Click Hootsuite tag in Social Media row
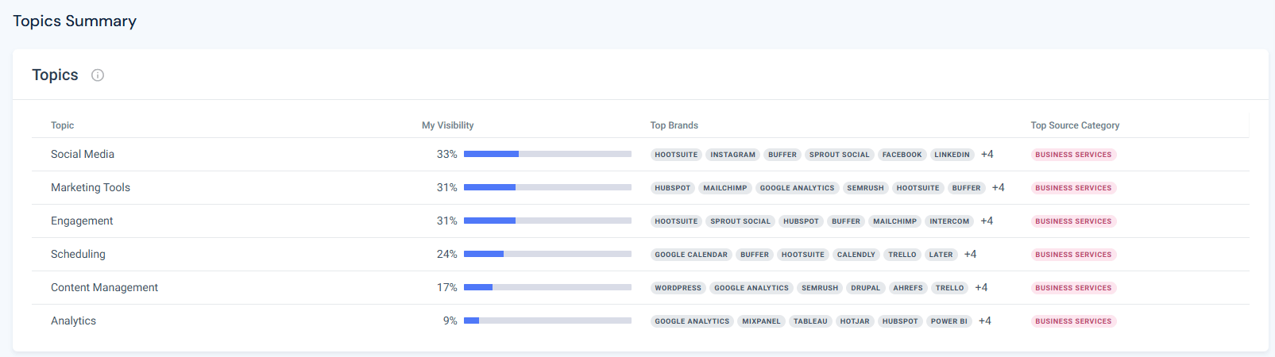The image size is (1275, 357). pos(676,155)
